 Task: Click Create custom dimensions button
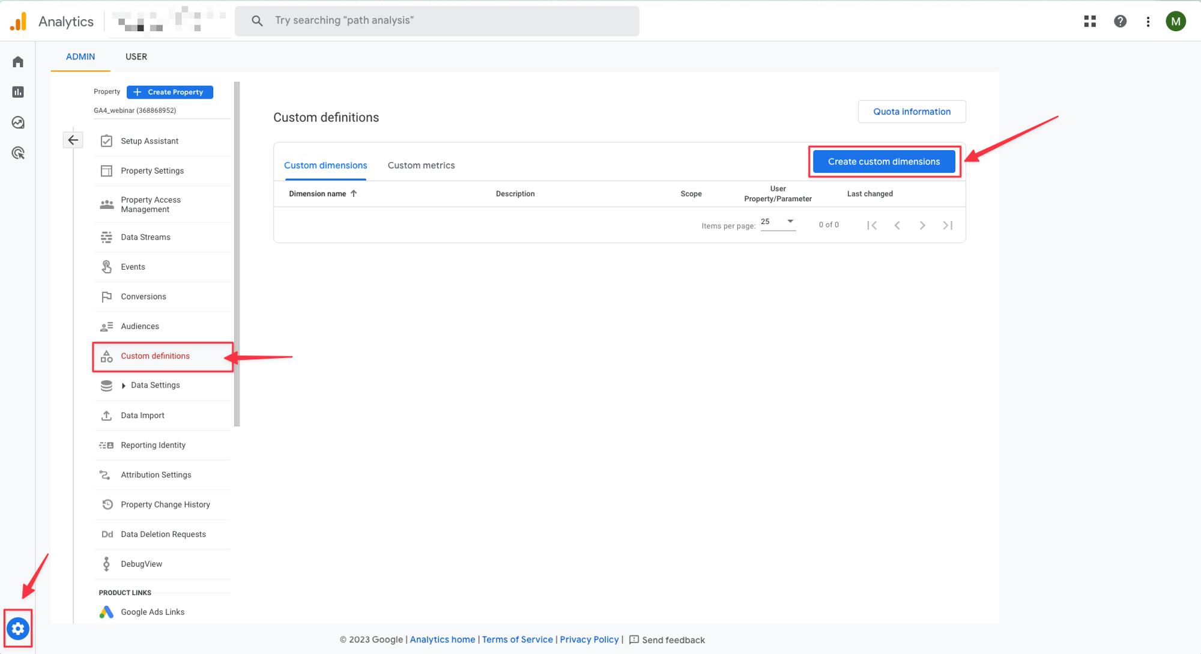coord(883,162)
